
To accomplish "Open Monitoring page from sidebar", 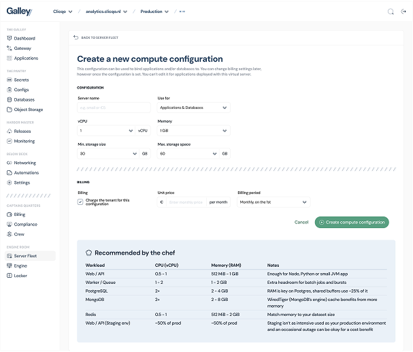I will (24, 141).
